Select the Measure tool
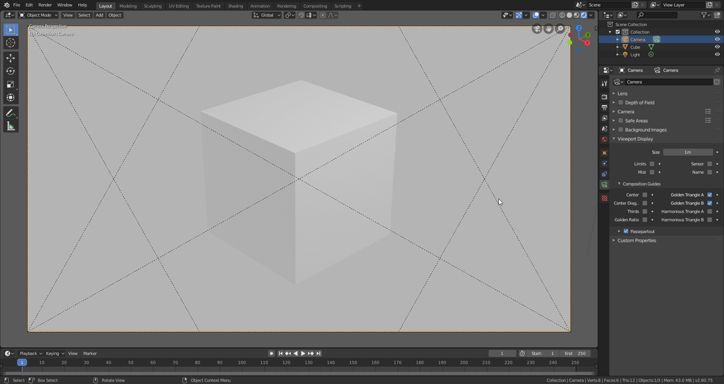The image size is (724, 384). tap(11, 125)
